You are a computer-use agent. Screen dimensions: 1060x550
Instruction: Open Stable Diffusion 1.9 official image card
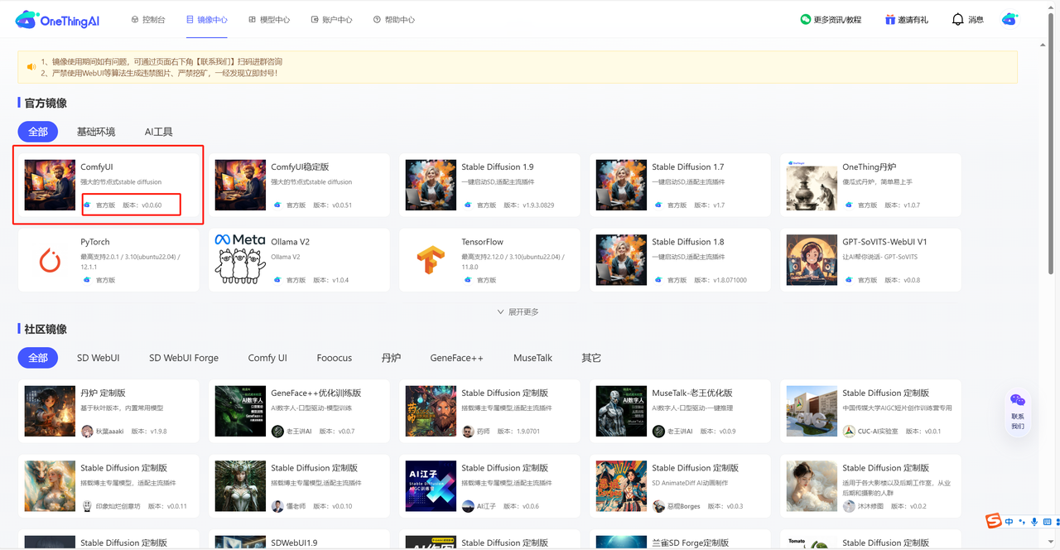489,185
